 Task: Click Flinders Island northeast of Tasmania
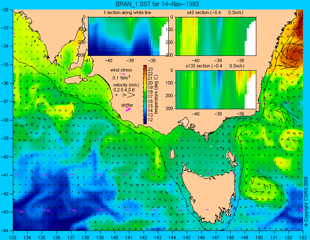point(232,158)
